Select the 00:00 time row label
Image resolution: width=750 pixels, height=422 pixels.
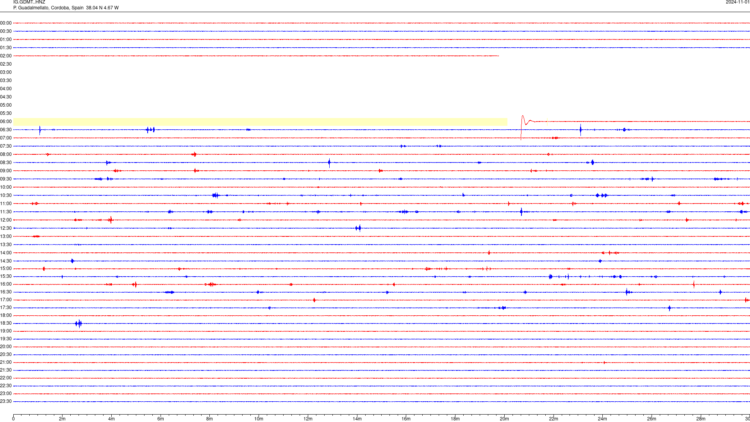(x=6, y=23)
